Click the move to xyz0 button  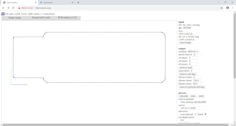(x=186, y=68)
